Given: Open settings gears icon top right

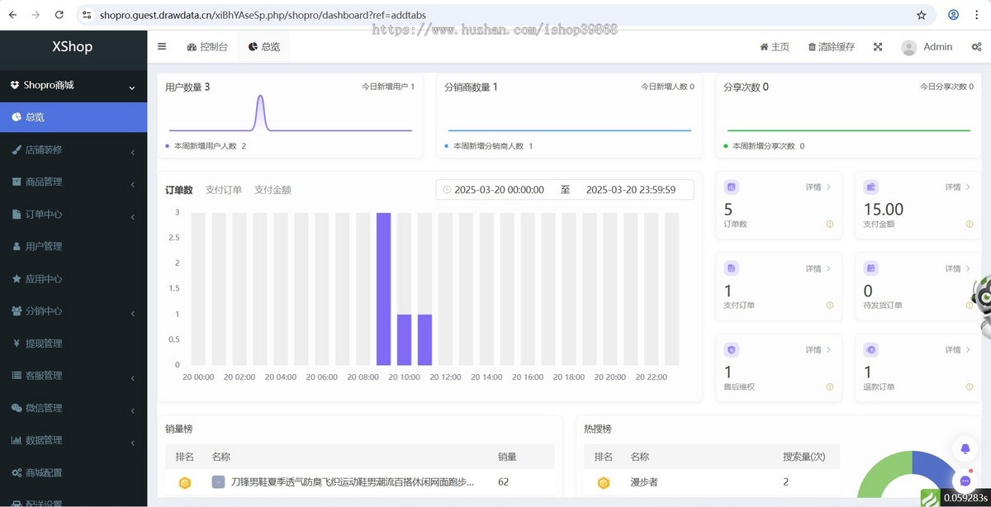Looking at the screenshot, I should (977, 47).
